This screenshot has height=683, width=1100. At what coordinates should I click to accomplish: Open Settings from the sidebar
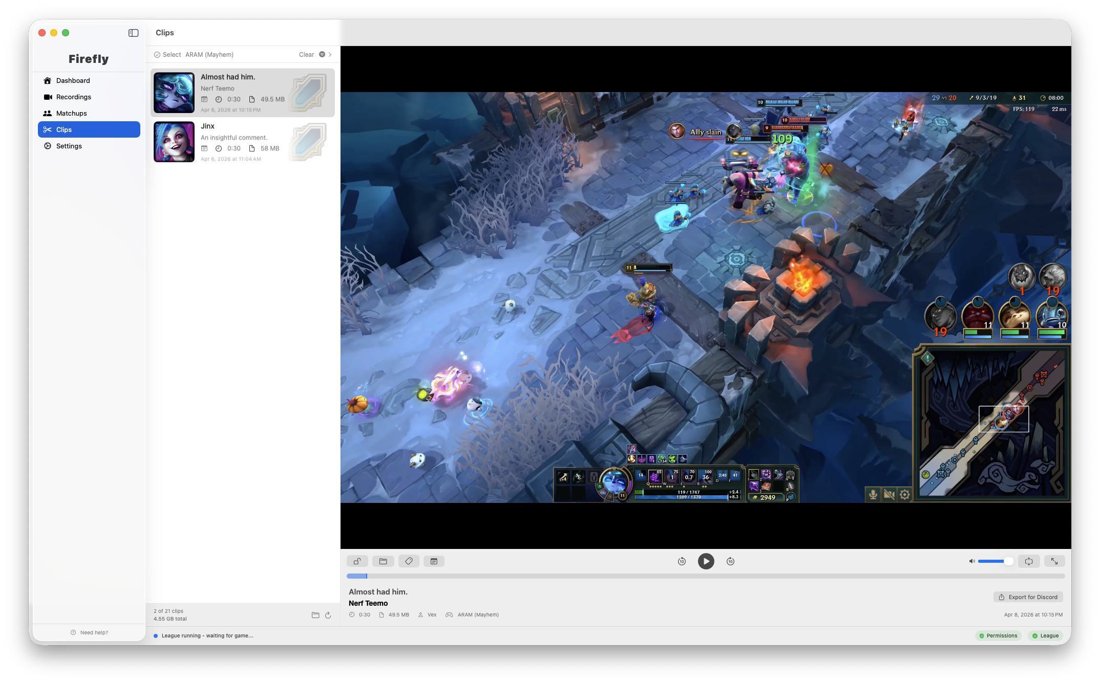pos(89,146)
